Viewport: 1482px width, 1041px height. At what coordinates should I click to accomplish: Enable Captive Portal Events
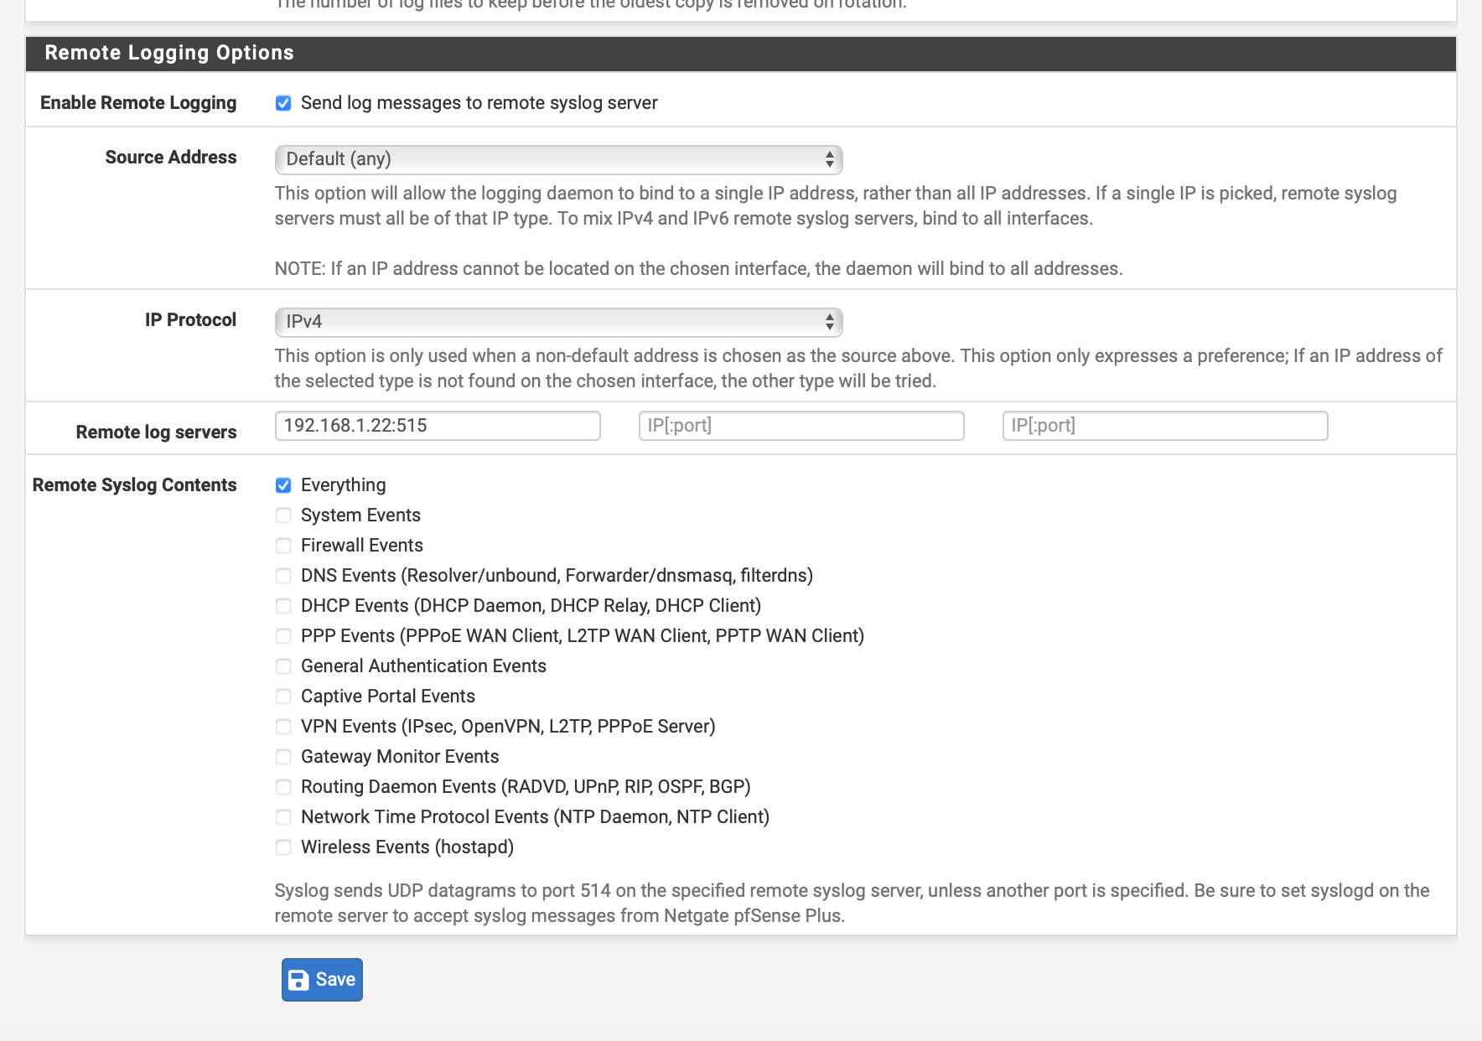pyautogui.click(x=283, y=697)
